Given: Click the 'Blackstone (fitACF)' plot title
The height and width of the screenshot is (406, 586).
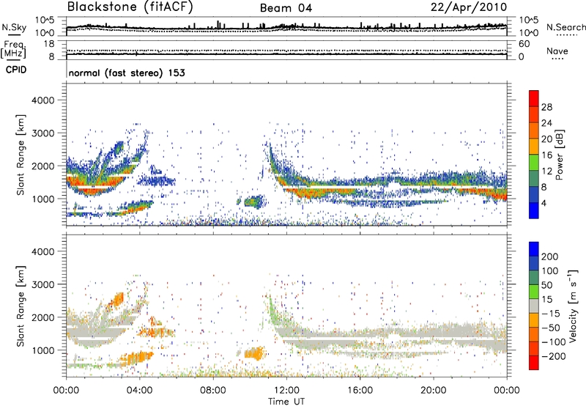Looking at the screenshot, I should click(x=130, y=7).
